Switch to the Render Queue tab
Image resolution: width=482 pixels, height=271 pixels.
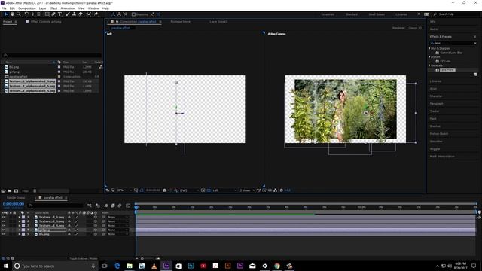tap(16, 198)
